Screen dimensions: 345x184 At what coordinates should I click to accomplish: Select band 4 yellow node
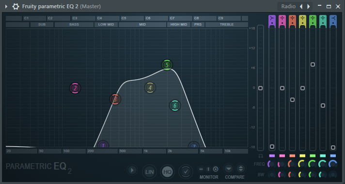tap(150, 88)
